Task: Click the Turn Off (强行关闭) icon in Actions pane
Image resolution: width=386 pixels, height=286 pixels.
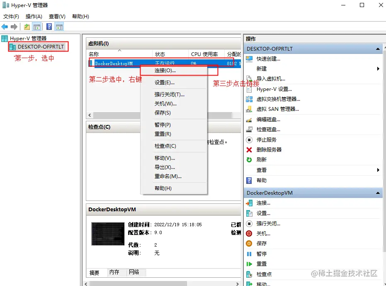Action: (x=249, y=224)
